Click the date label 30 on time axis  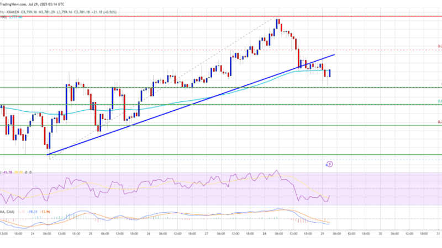tap(380, 234)
